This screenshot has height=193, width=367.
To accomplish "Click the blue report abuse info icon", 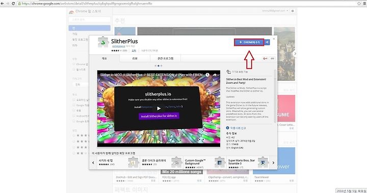I will [227, 128].
